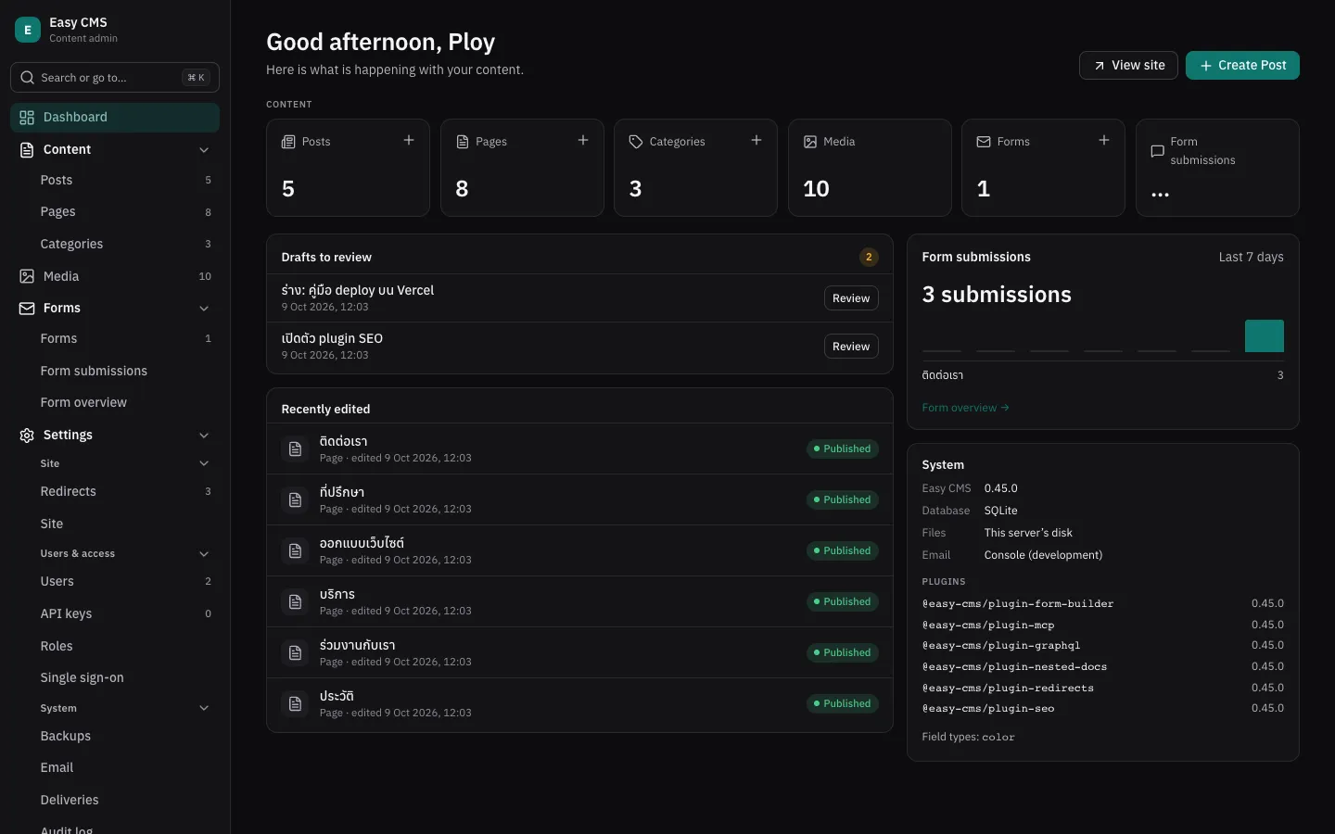Click the View site button

coord(1128,65)
